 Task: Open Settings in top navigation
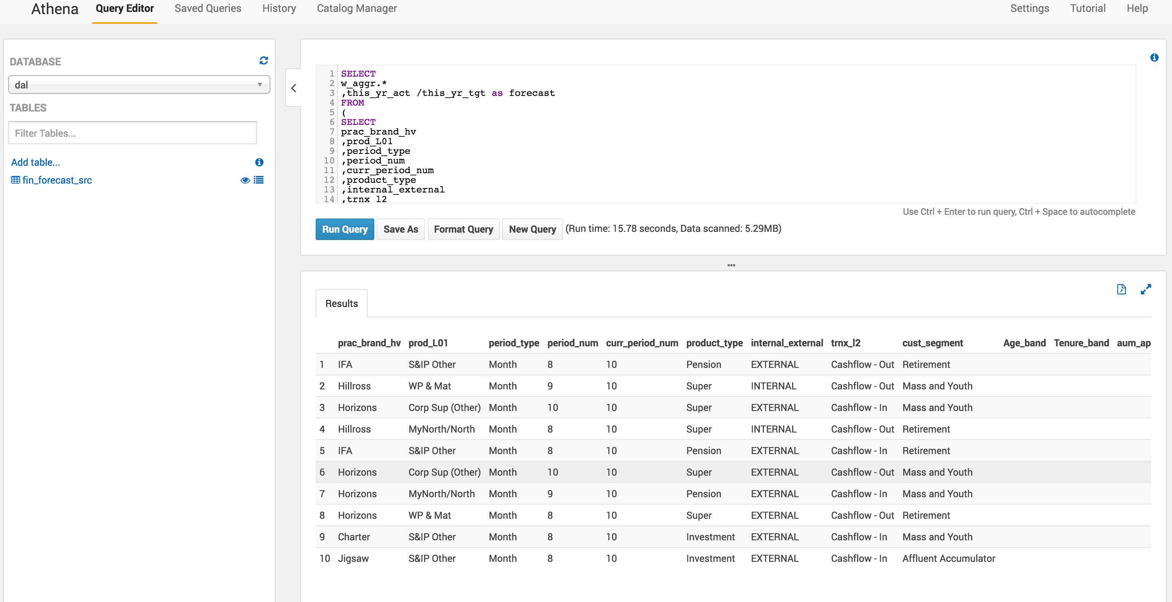pos(1029,9)
